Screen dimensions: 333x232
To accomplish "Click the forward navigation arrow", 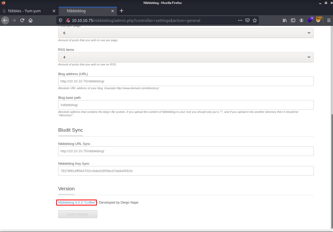I will pos(14,20).
